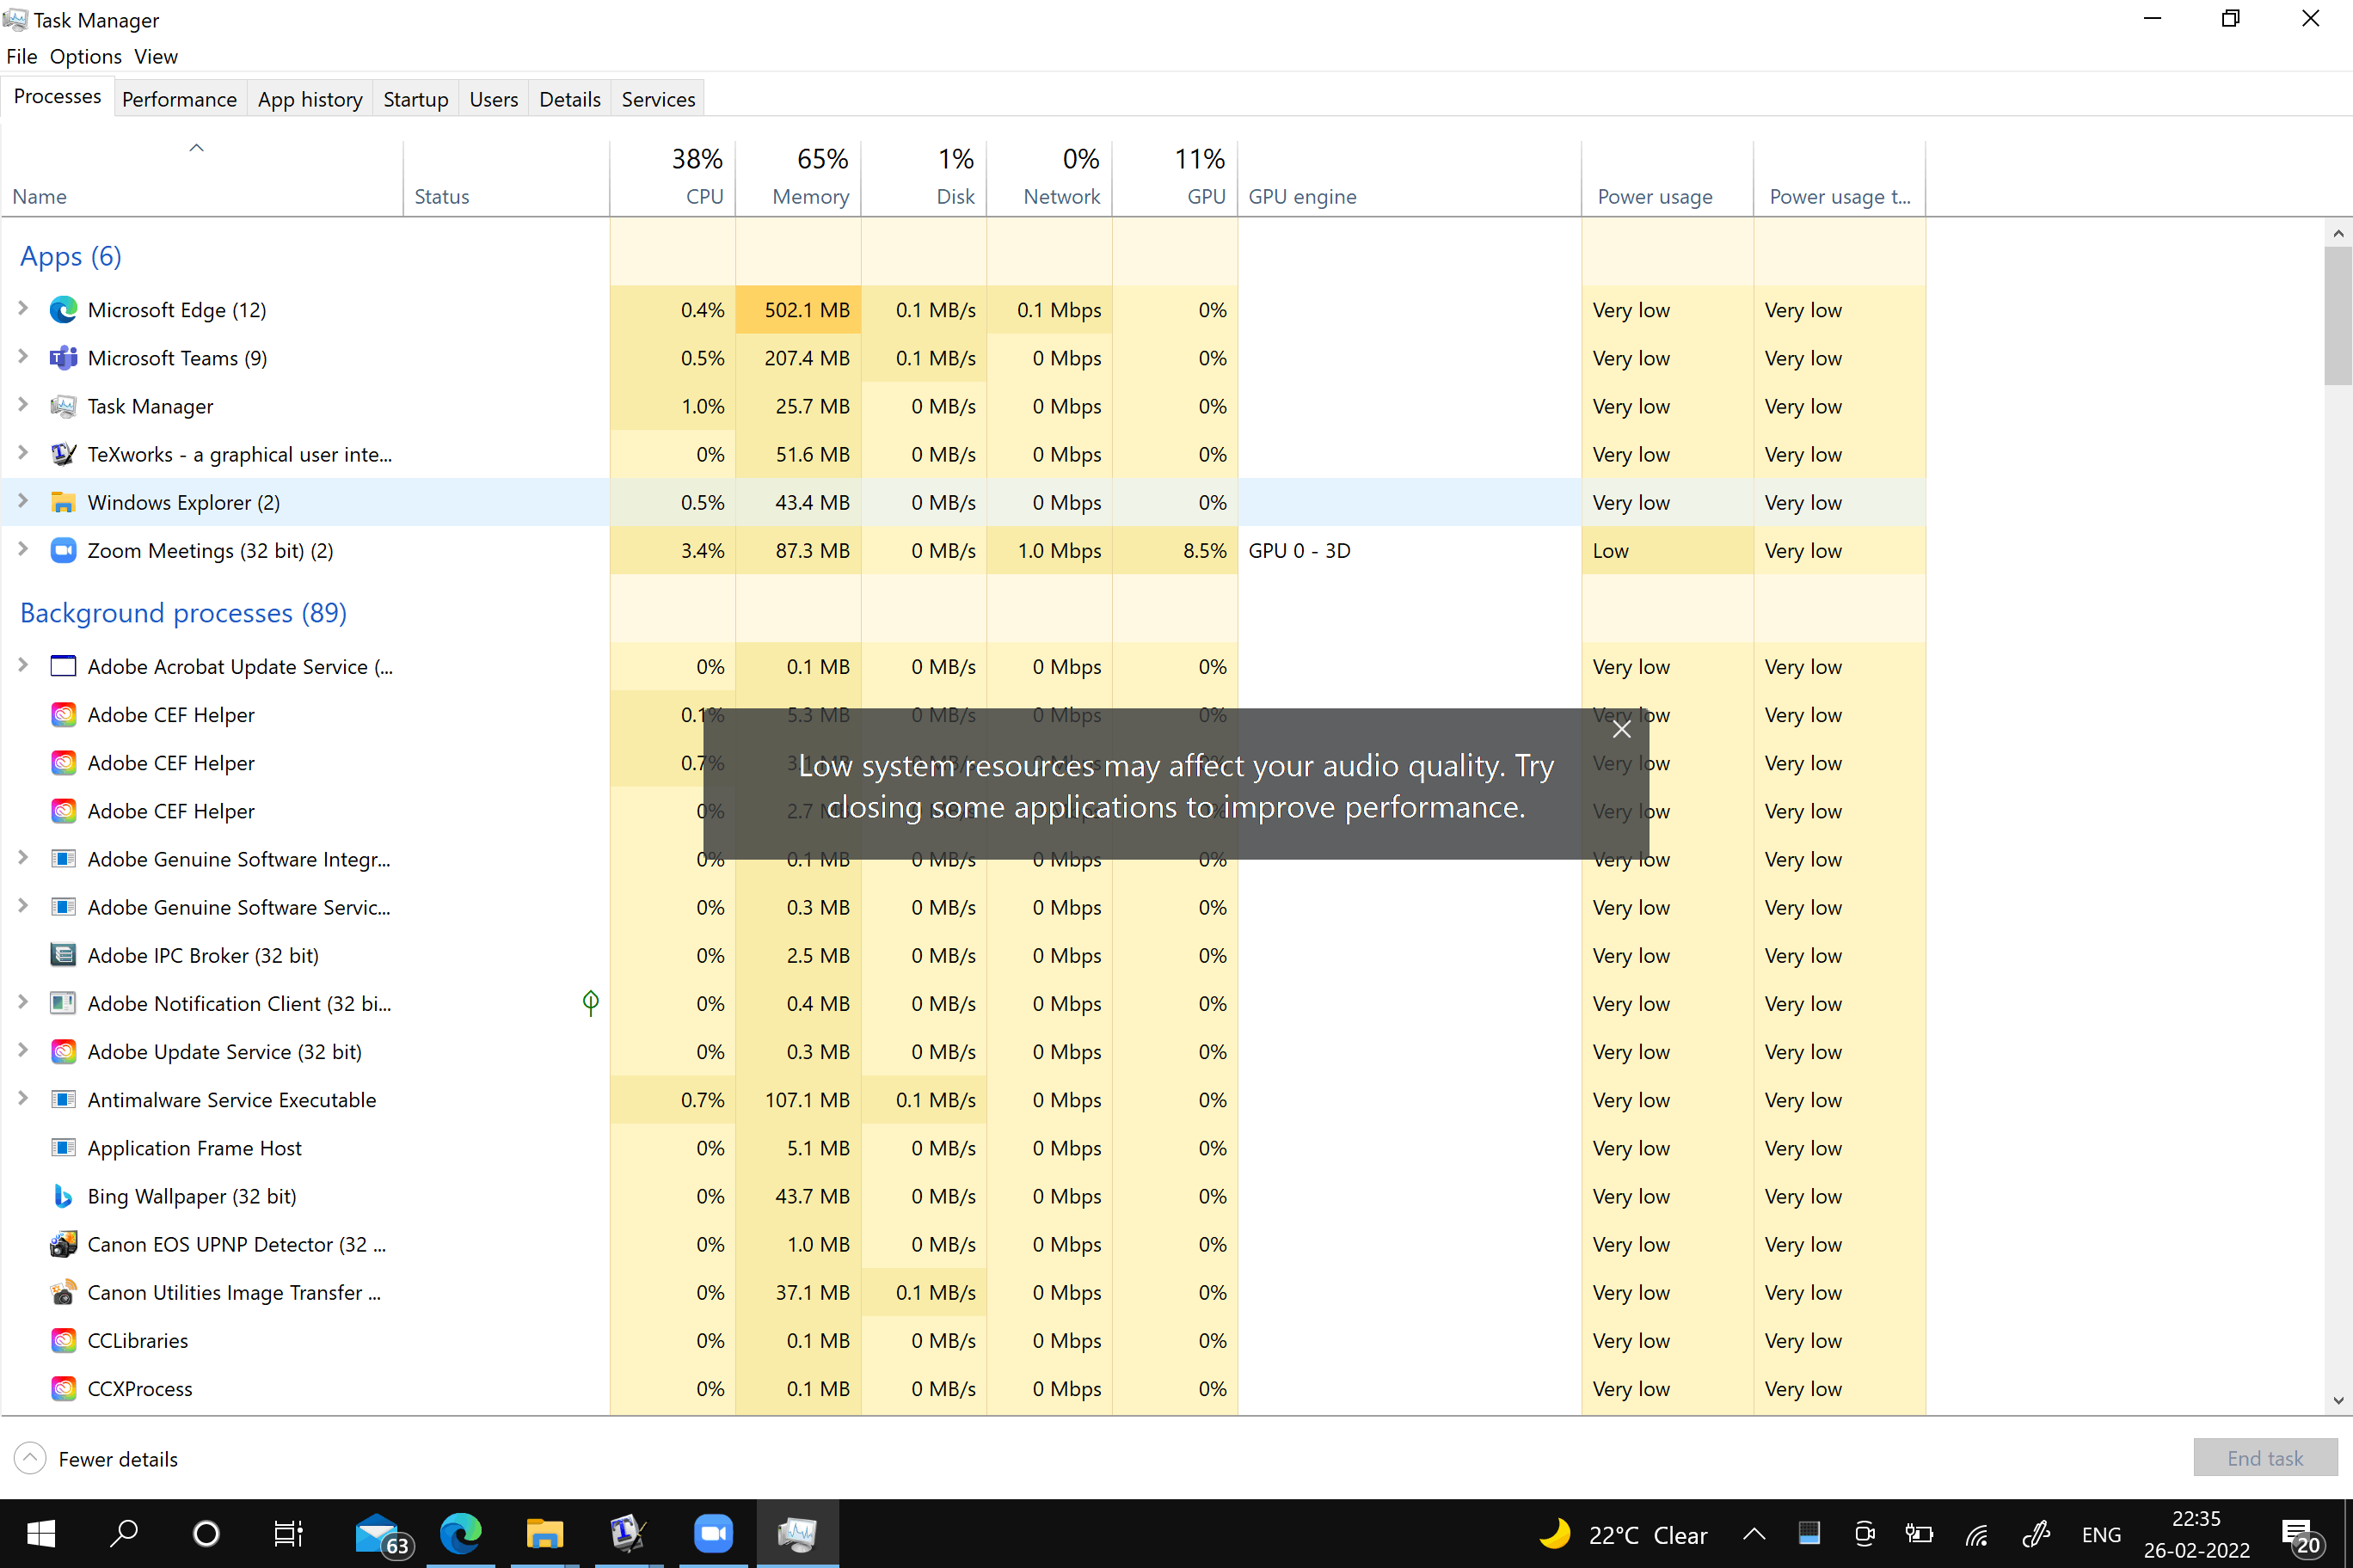Switch to the Users tab
The height and width of the screenshot is (1568, 2353).
493,99
